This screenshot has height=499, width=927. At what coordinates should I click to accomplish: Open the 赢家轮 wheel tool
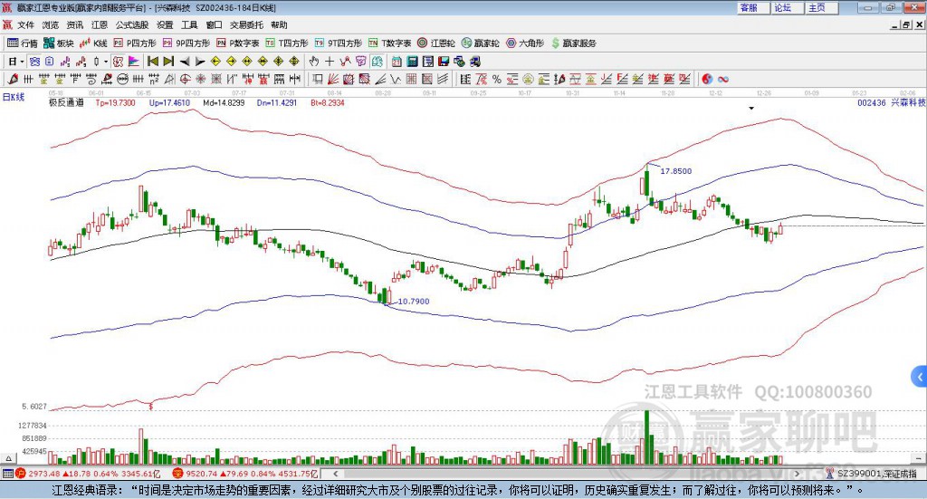pos(481,43)
